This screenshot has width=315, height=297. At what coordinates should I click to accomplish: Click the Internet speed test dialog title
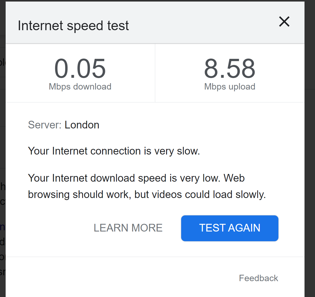(x=73, y=25)
